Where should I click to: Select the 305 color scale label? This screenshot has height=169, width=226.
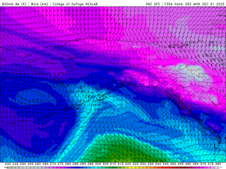coord(105,164)
